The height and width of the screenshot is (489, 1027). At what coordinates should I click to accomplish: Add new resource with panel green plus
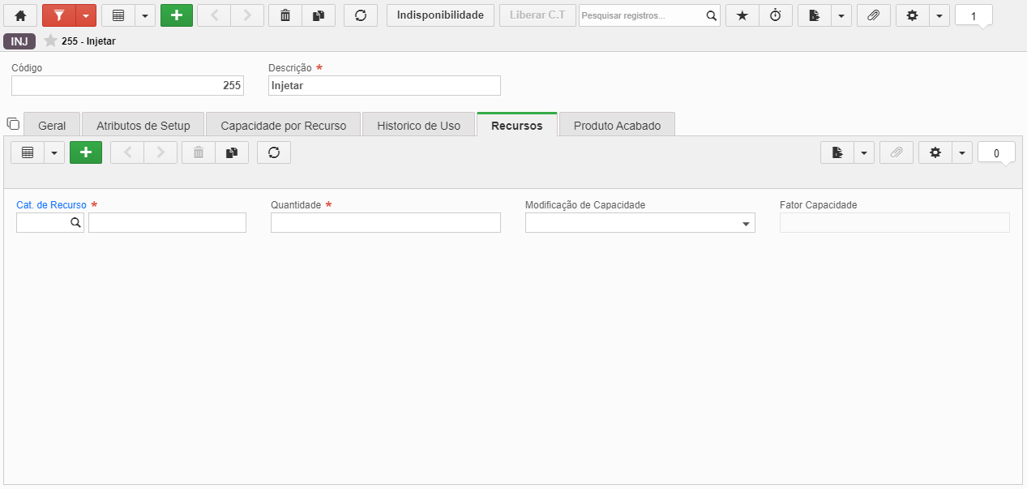coord(86,152)
